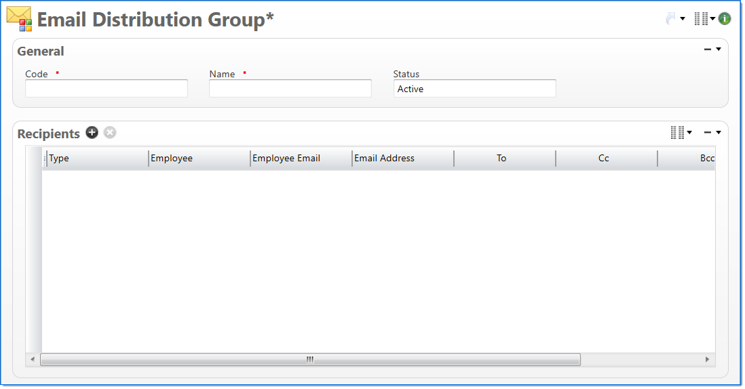The height and width of the screenshot is (389, 745).
Task: Click the Email Address column header
Action: [x=402, y=159]
